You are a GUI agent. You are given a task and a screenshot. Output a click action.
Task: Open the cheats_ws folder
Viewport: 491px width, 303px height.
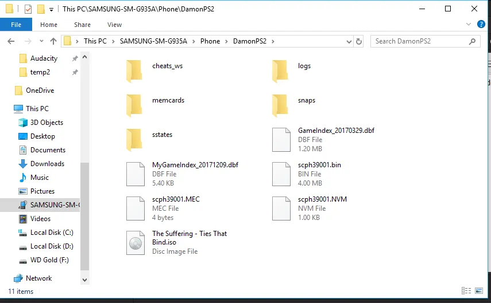pos(134,70)
